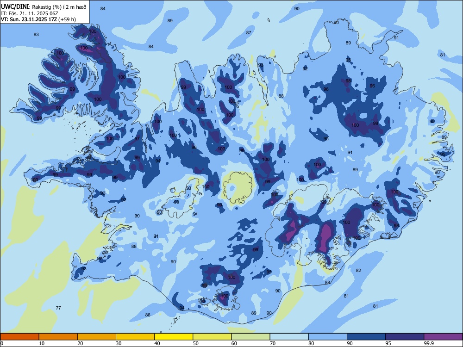Select the 20 tick label on the color scale
Image resolution: width=463 pixels, height=347 pixels.
click(80, 343)
